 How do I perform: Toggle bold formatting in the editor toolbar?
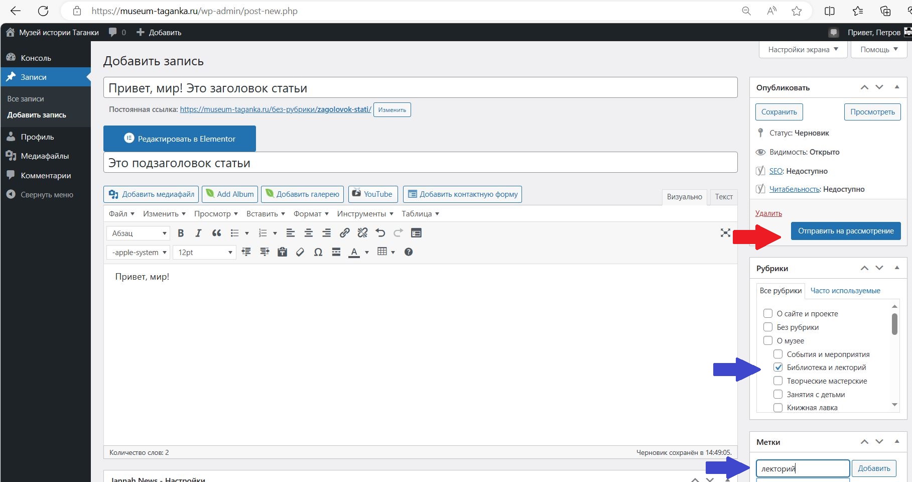coord(181,233)
